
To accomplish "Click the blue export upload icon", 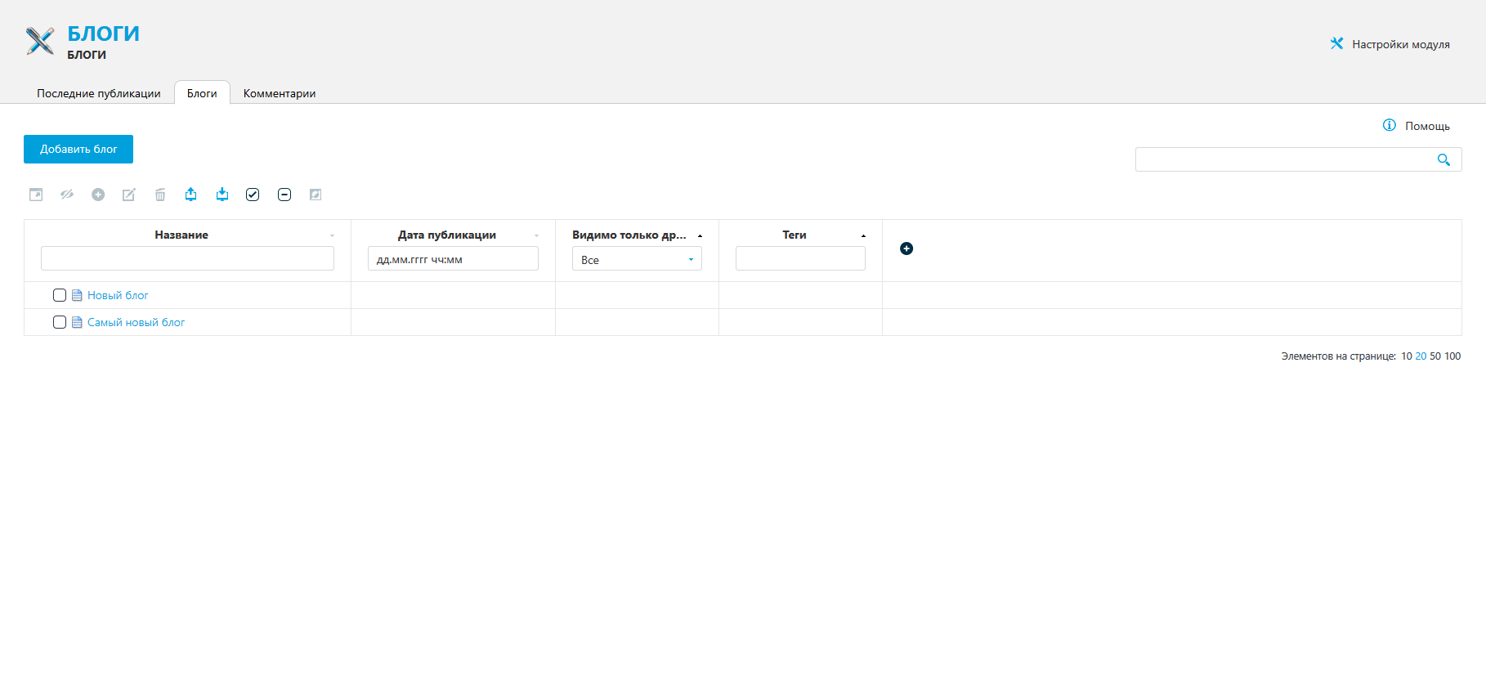I will [190, 194].
